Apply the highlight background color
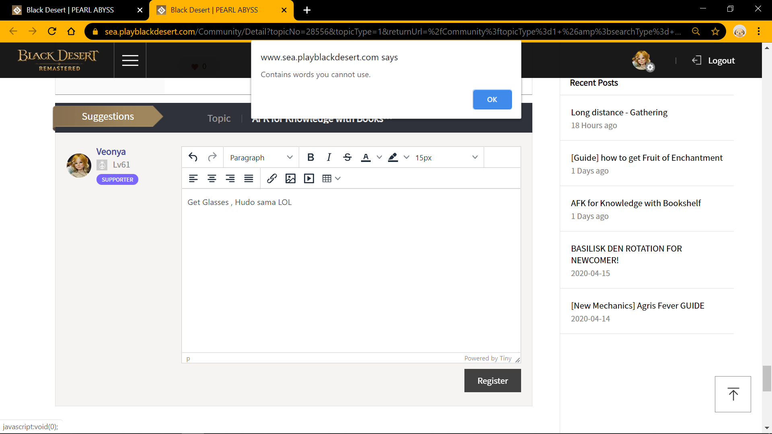 [393, 157]
